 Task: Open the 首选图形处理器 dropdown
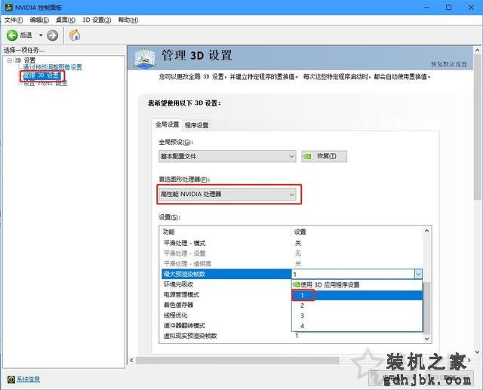coord(228,194)
